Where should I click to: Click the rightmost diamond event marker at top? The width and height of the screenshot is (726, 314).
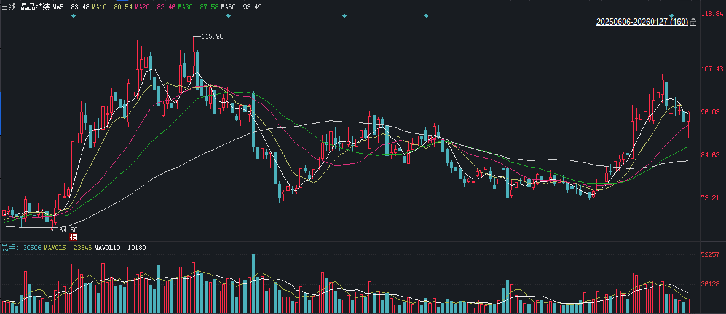[x=672, y=15]
